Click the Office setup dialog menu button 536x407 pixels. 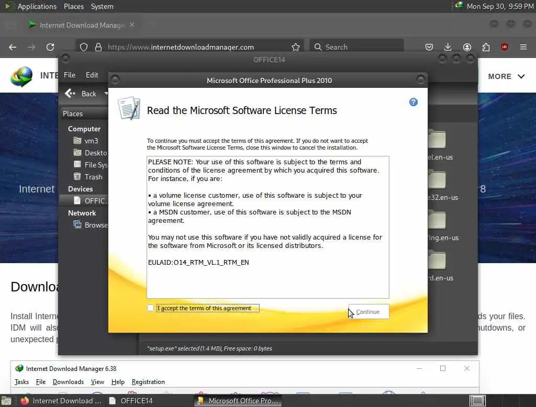(115, 80)
